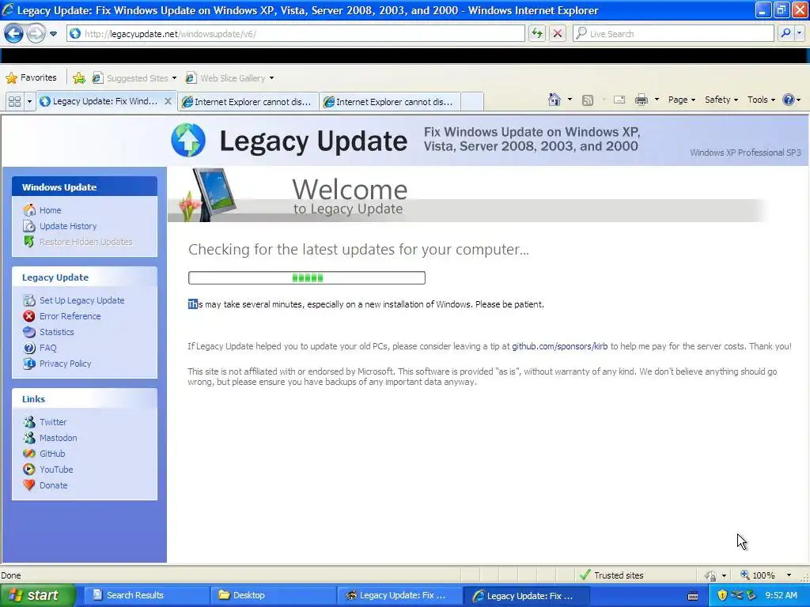This screenshot has width=810, height=607.
Task: Open the FAQ sidebar link
Action: (47, 348)
